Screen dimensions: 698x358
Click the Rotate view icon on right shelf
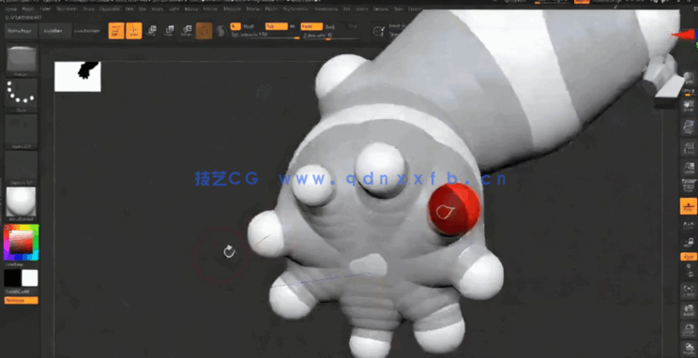click(x=689, y=348)
